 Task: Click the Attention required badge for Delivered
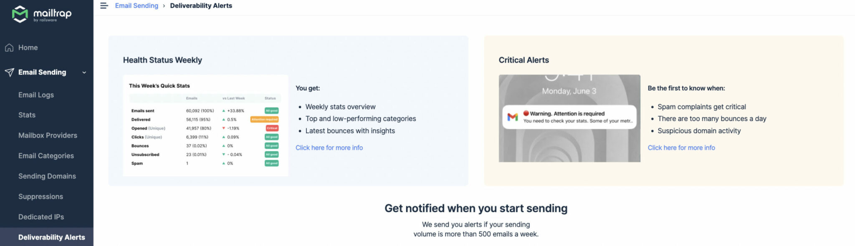pos(265,119)
